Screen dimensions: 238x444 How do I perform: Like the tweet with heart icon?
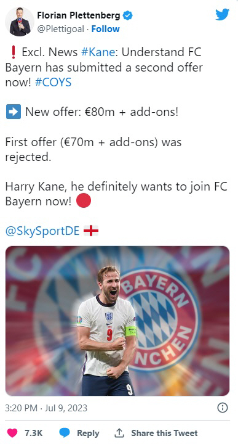pos(12,433)
